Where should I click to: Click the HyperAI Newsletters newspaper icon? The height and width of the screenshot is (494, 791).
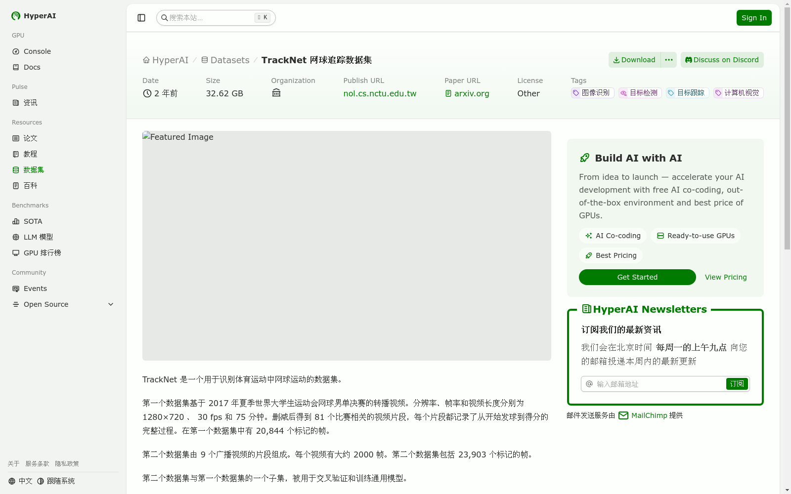pyautogui.click(x=587, y=309)
